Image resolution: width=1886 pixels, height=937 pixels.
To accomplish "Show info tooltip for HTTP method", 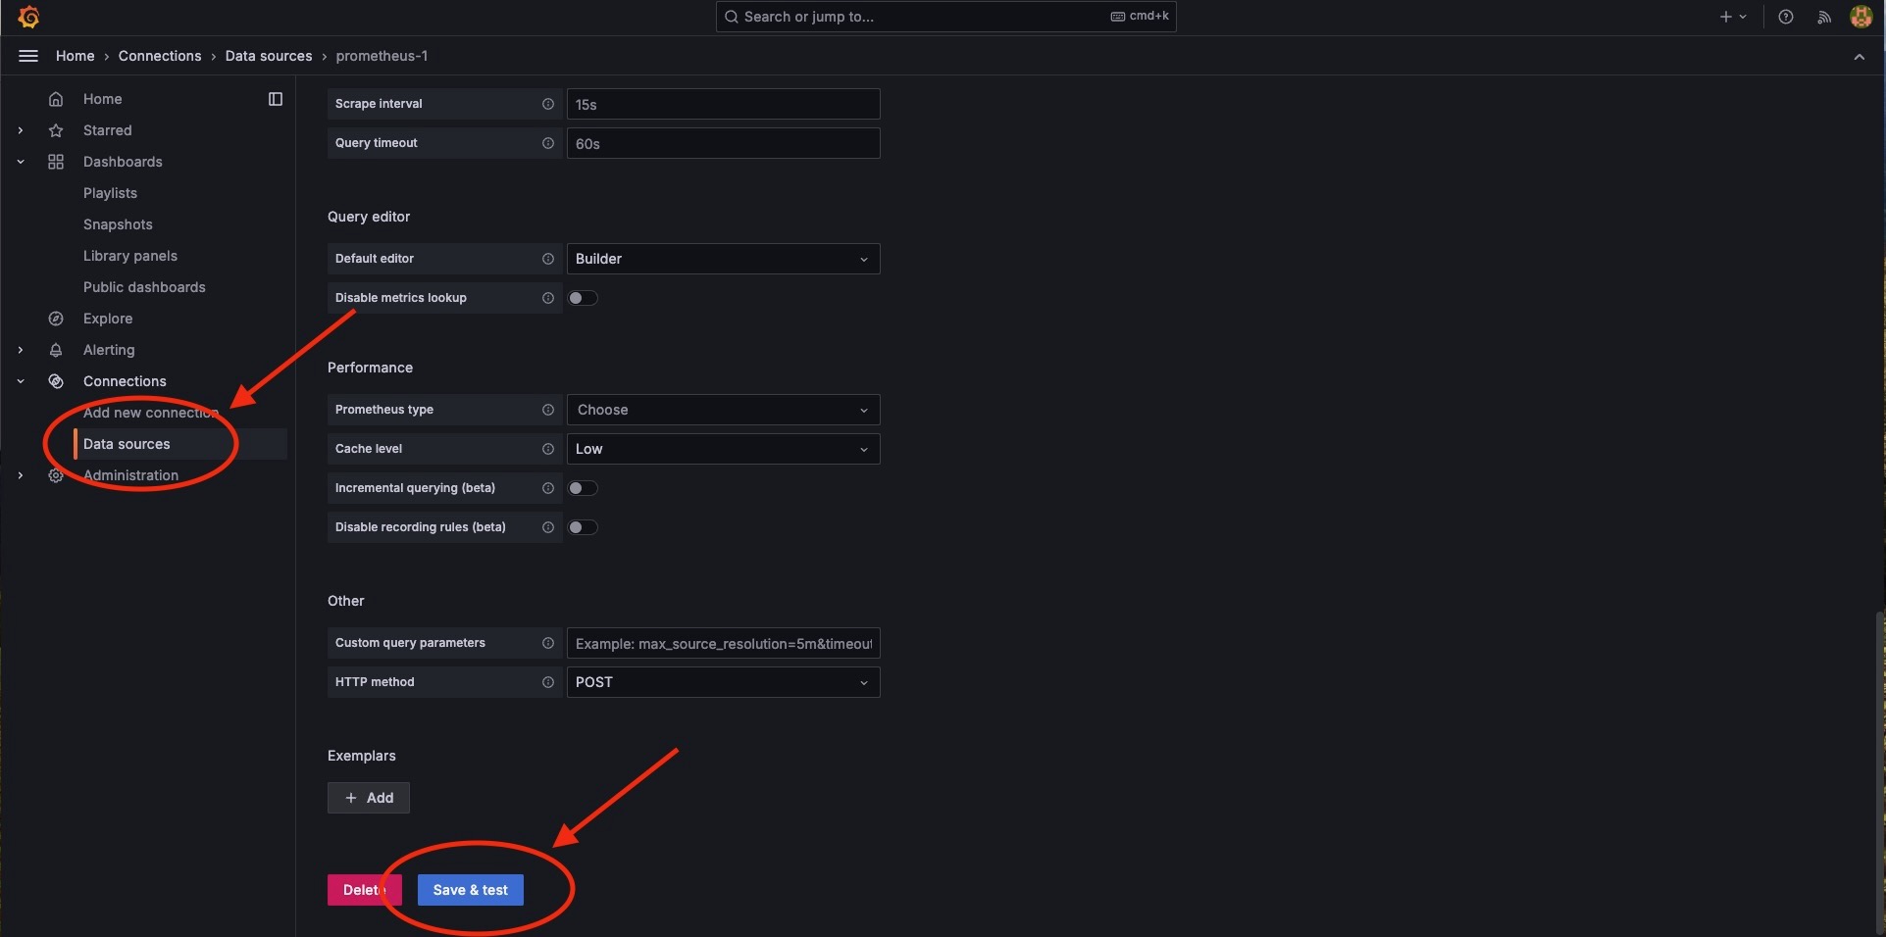I will click(x=548, y=682).
